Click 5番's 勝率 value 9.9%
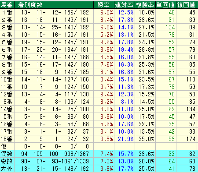This screenshot has width=198, height=173. coord(106,42)
